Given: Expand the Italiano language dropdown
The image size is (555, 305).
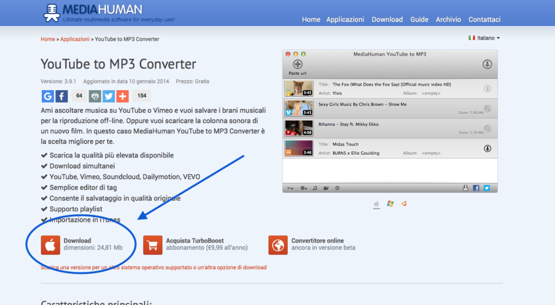Looking at the screenshot, I should pyautogui.click(x=484, y=38).
